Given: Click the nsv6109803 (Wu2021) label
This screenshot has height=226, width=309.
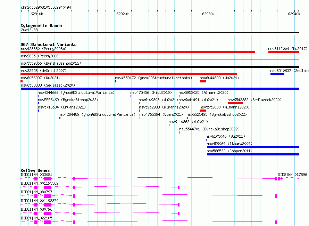Looking at the screenshot, I should point(158,100).
